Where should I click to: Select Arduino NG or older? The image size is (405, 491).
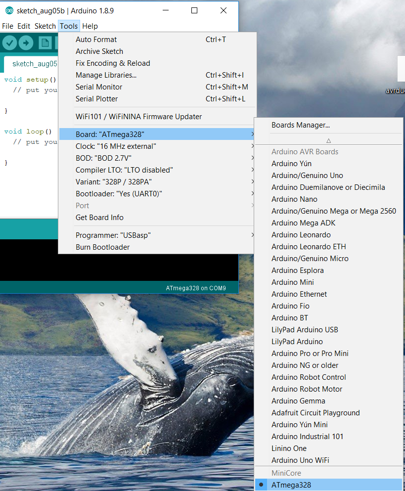pyautogui.click(x=328, y=365)
